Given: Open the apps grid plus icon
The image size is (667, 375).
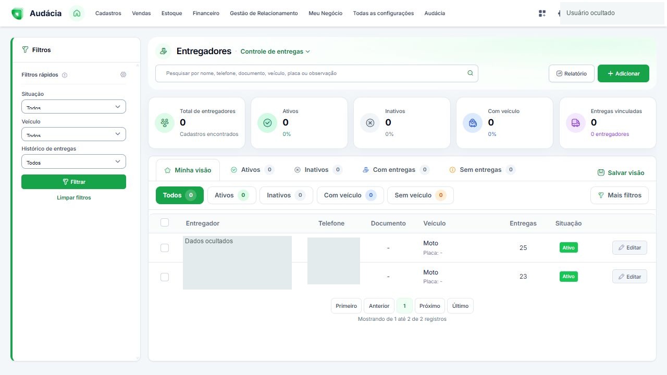Looking at the screenshot, I should pos(542,14).
